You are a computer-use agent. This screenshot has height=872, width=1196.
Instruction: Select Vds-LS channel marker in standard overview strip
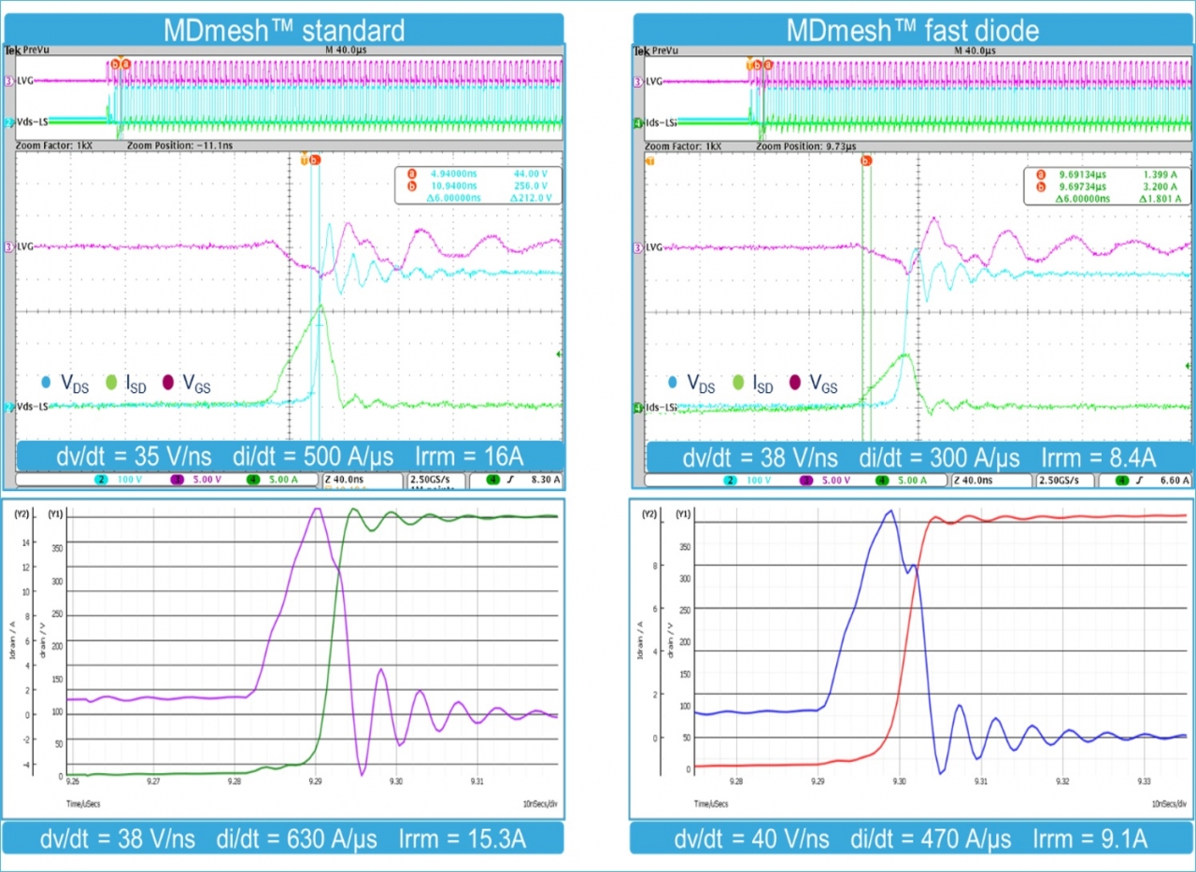(10, 122)
